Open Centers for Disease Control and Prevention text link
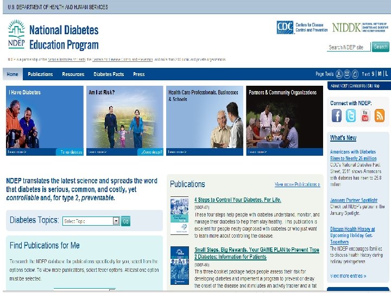The image size is (391, 293). click(122, 60)
